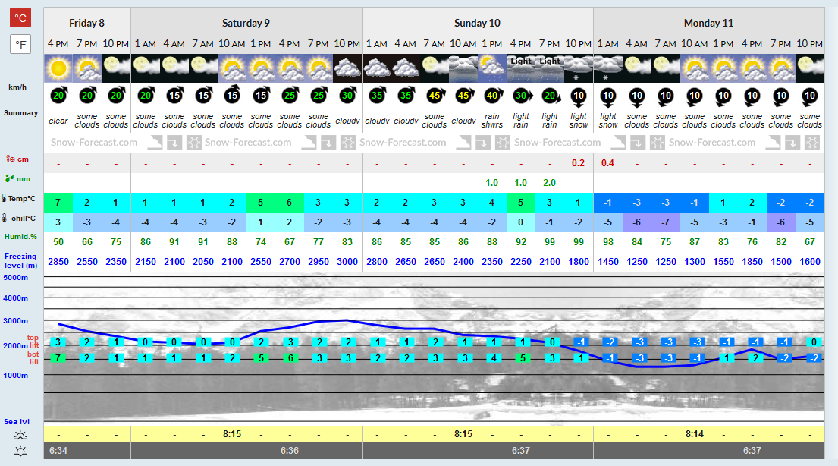Click Monday 10 PM night cloud icon
The image size is (838, 466).
[810, 68]
